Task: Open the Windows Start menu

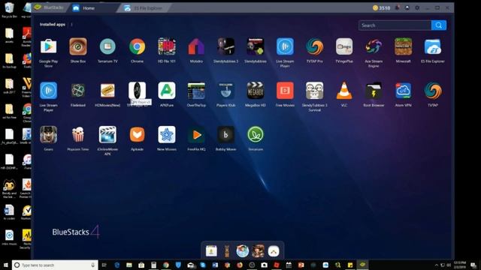Action: point(5,265)
